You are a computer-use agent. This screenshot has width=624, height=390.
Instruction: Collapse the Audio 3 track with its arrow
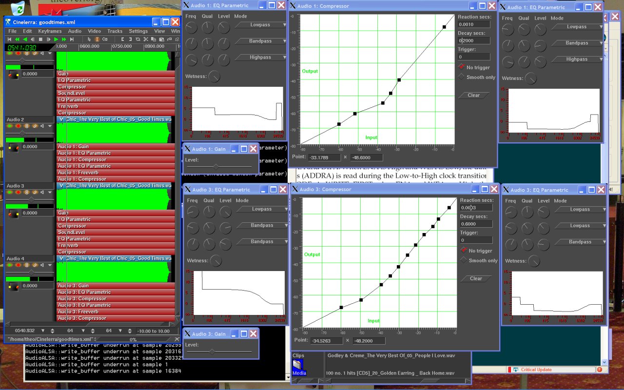point(50,192)
